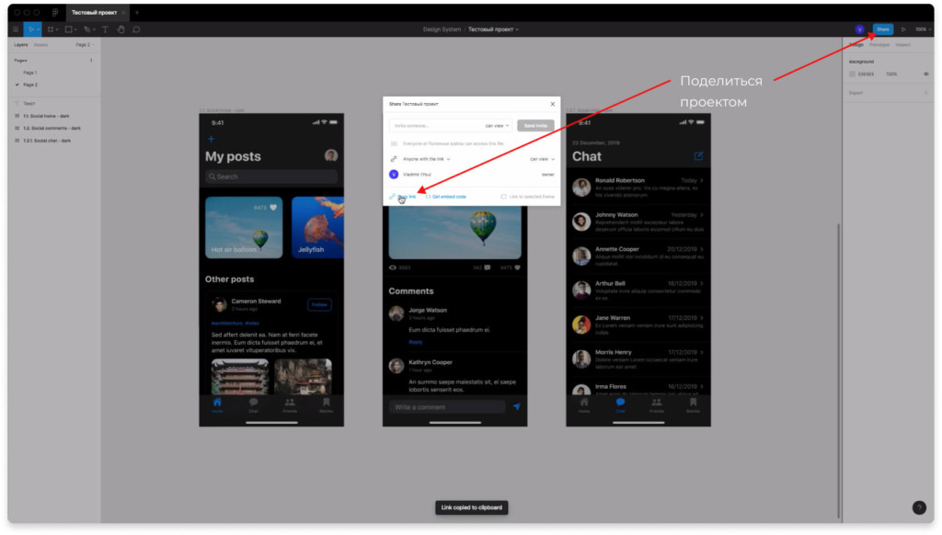Viewport: 942px width, 535px height.
Task: Select Page 1 in pages list
Action: click(x=30, y=72)
